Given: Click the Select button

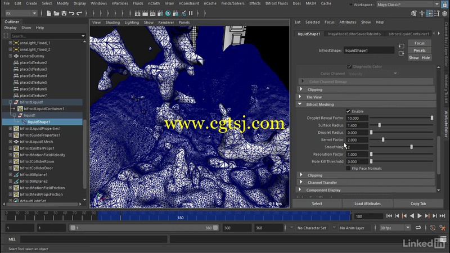Looking at the screenshot, I should point(317,204).
